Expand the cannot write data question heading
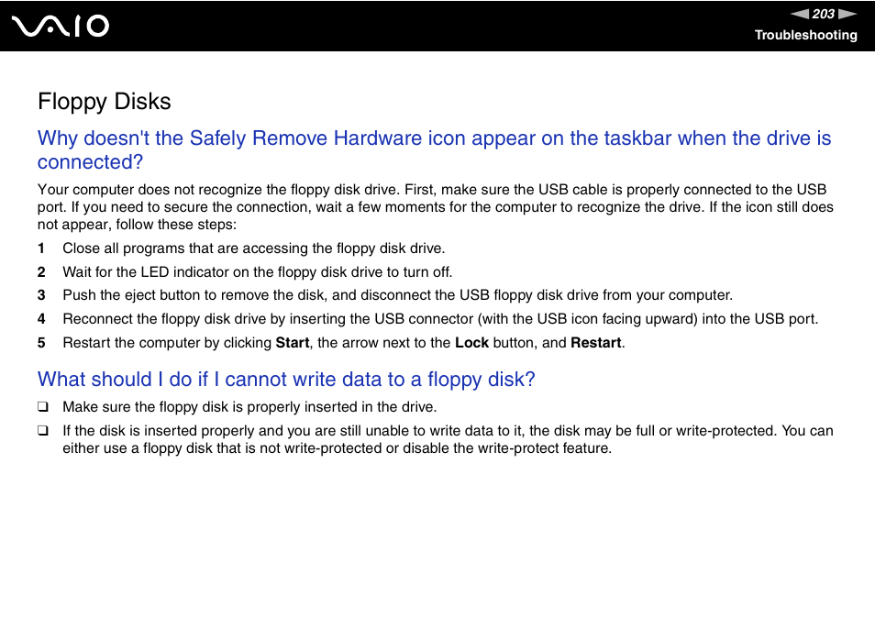875x618 pixels. (286, 380)
